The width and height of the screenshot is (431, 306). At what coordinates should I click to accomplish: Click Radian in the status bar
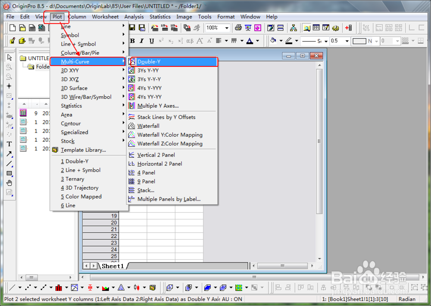(x=407, y=299)
